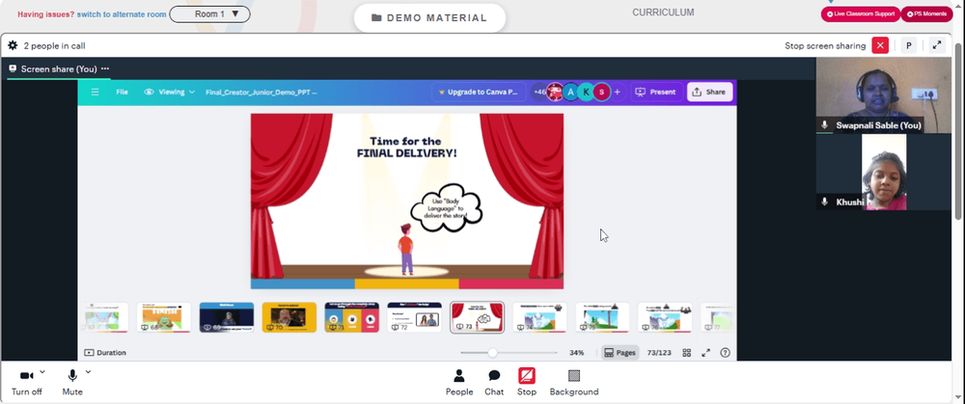Expand the Viewing mode dropdown
The height and width of the screenshot is (404, 965).
pos(169,93)
